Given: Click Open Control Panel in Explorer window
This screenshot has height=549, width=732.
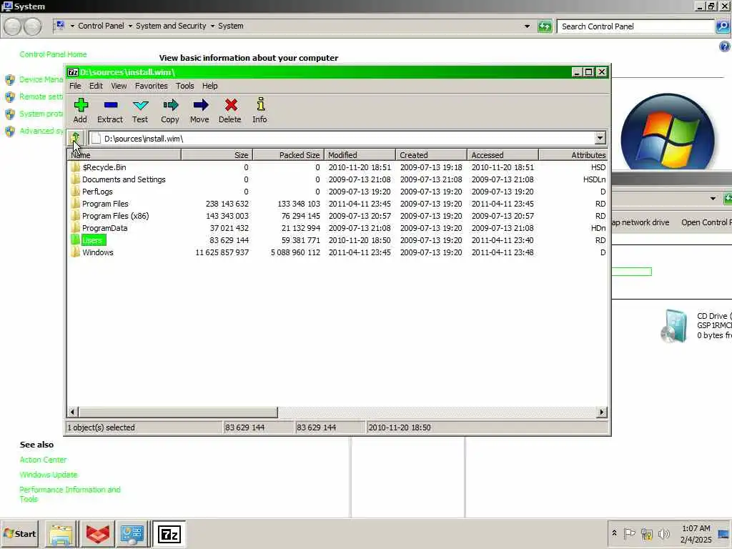Looking at the screenshot, I should point(706,222).
